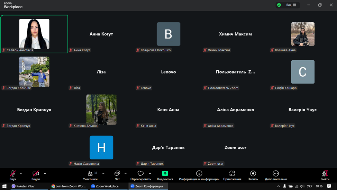Expand video settings arrow next to Видео
This screenshot has width=337, height=190.
click(x=45, y=174)
